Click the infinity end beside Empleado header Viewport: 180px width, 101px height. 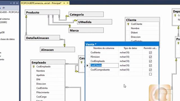click(x=67, y=64)
